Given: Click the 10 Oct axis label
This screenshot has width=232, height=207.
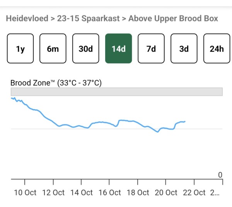Looking at the screenshot, I should coord(25,193).
